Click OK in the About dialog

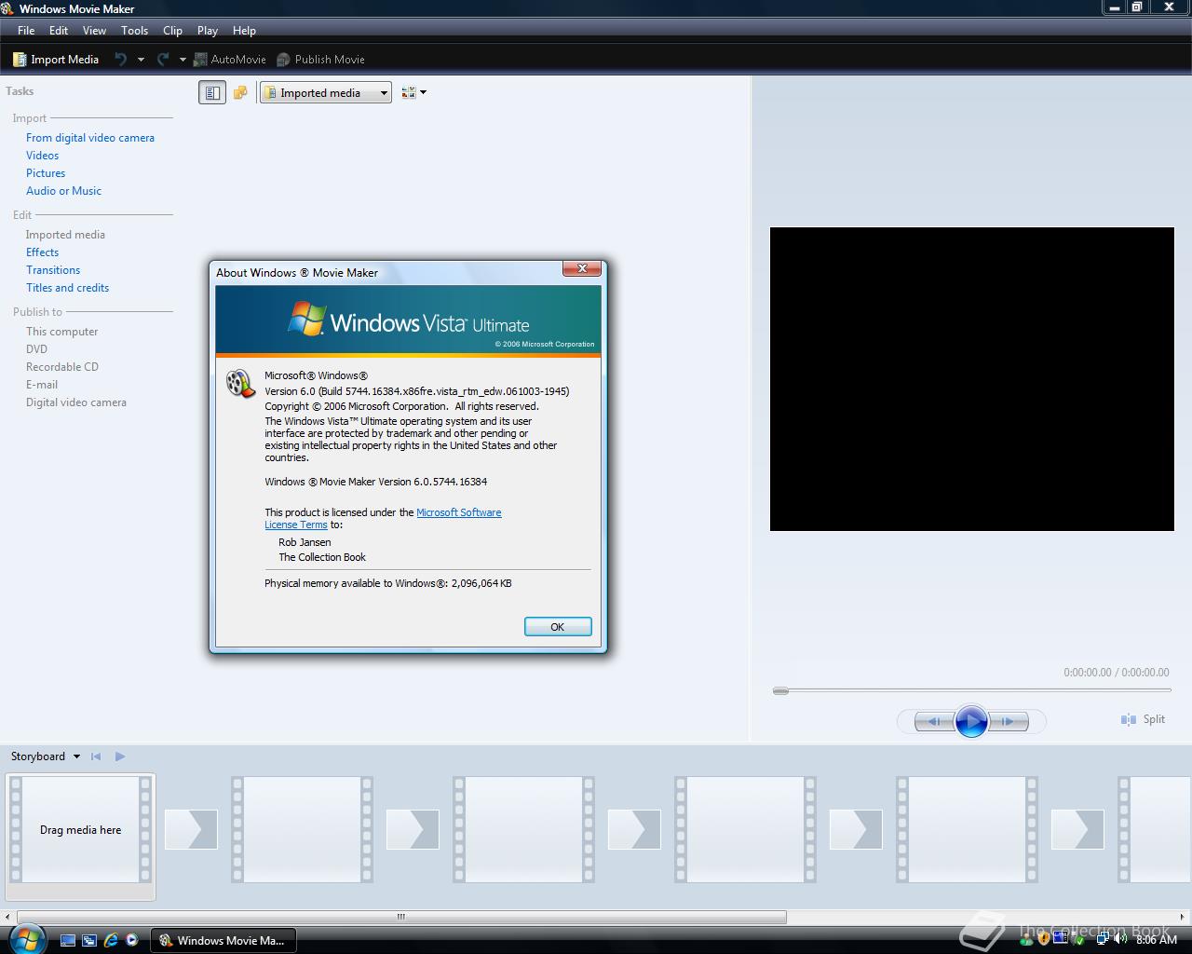557,627
